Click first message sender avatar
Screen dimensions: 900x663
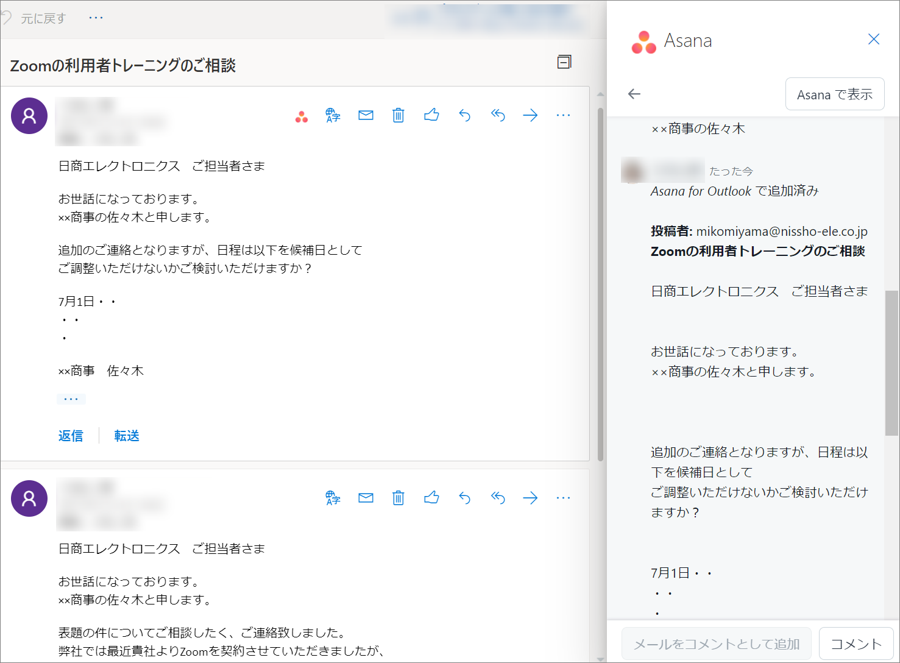coord(29,116)
